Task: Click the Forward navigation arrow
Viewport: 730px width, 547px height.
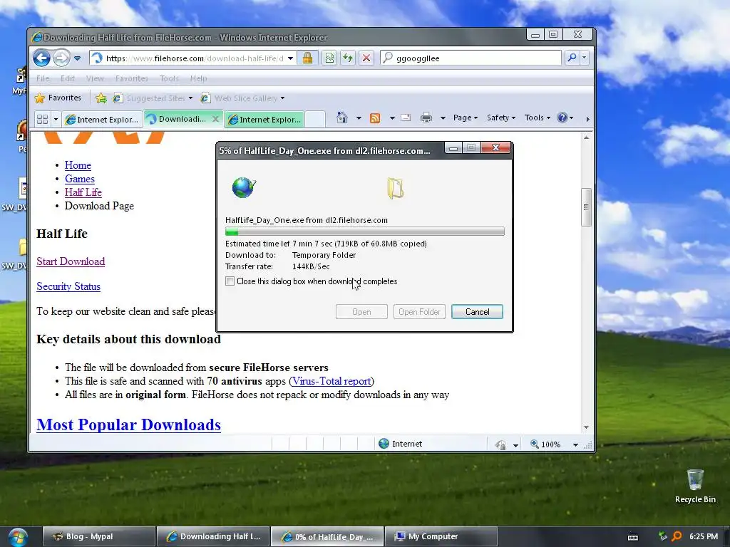Action: (61, 58)
